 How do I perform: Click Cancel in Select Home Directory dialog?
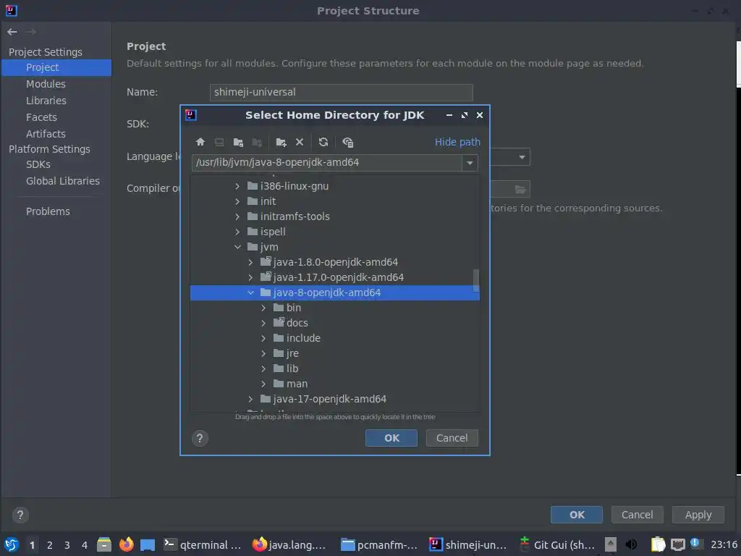[452, 438]
